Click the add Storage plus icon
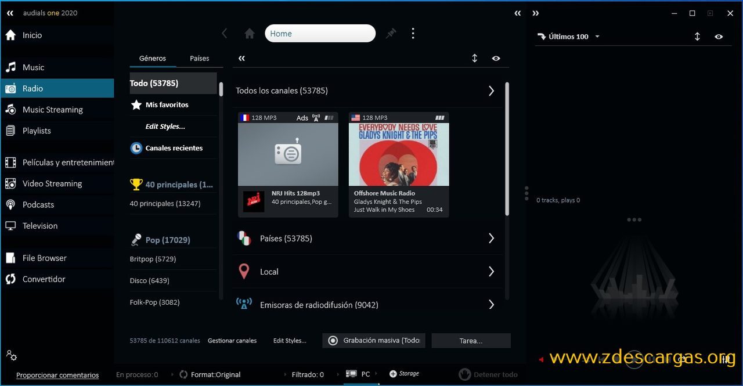 [393, 374]
